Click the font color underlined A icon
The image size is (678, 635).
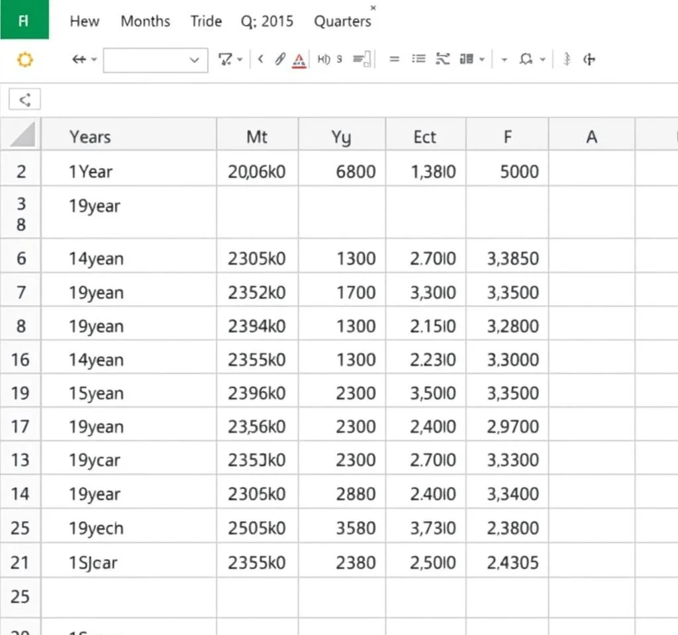coord(299,60)
